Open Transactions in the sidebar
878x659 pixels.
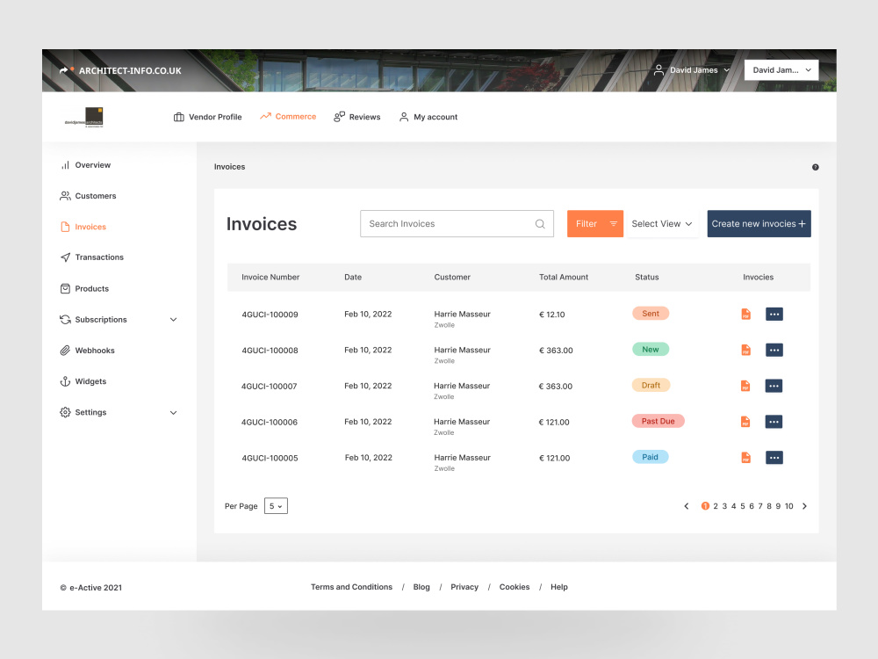tap(92, 257)
